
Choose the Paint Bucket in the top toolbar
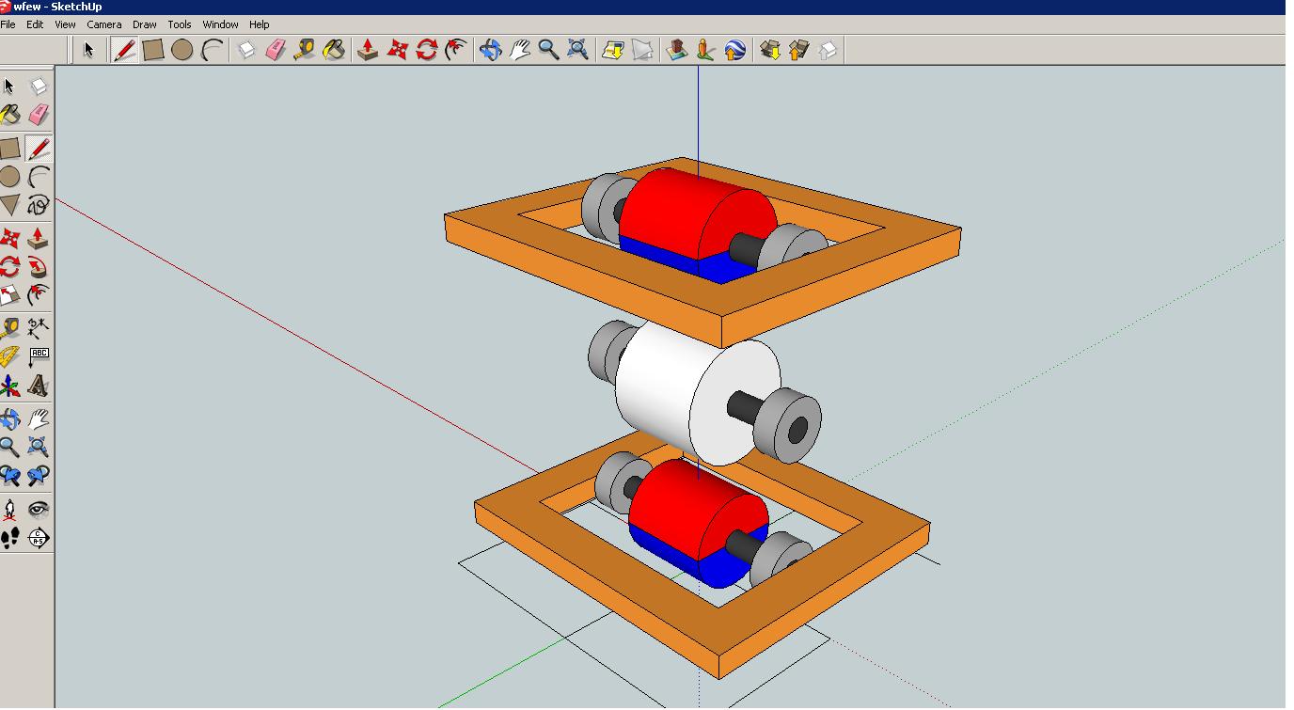point(334,50)
